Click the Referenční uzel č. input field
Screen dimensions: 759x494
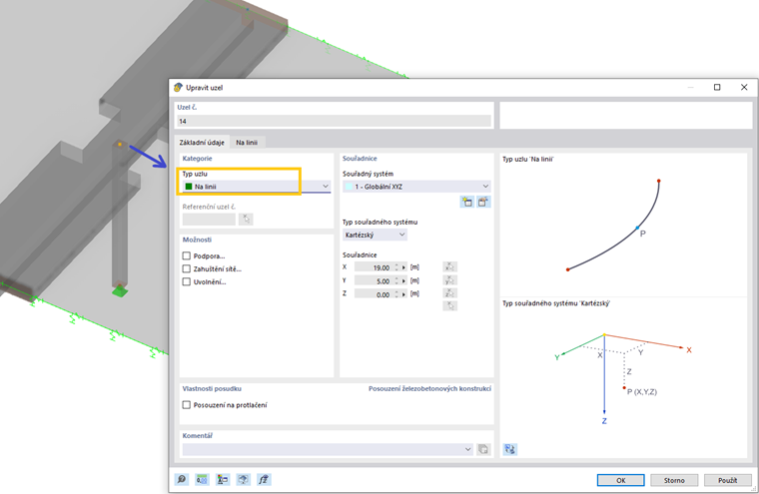click(209, 220)
